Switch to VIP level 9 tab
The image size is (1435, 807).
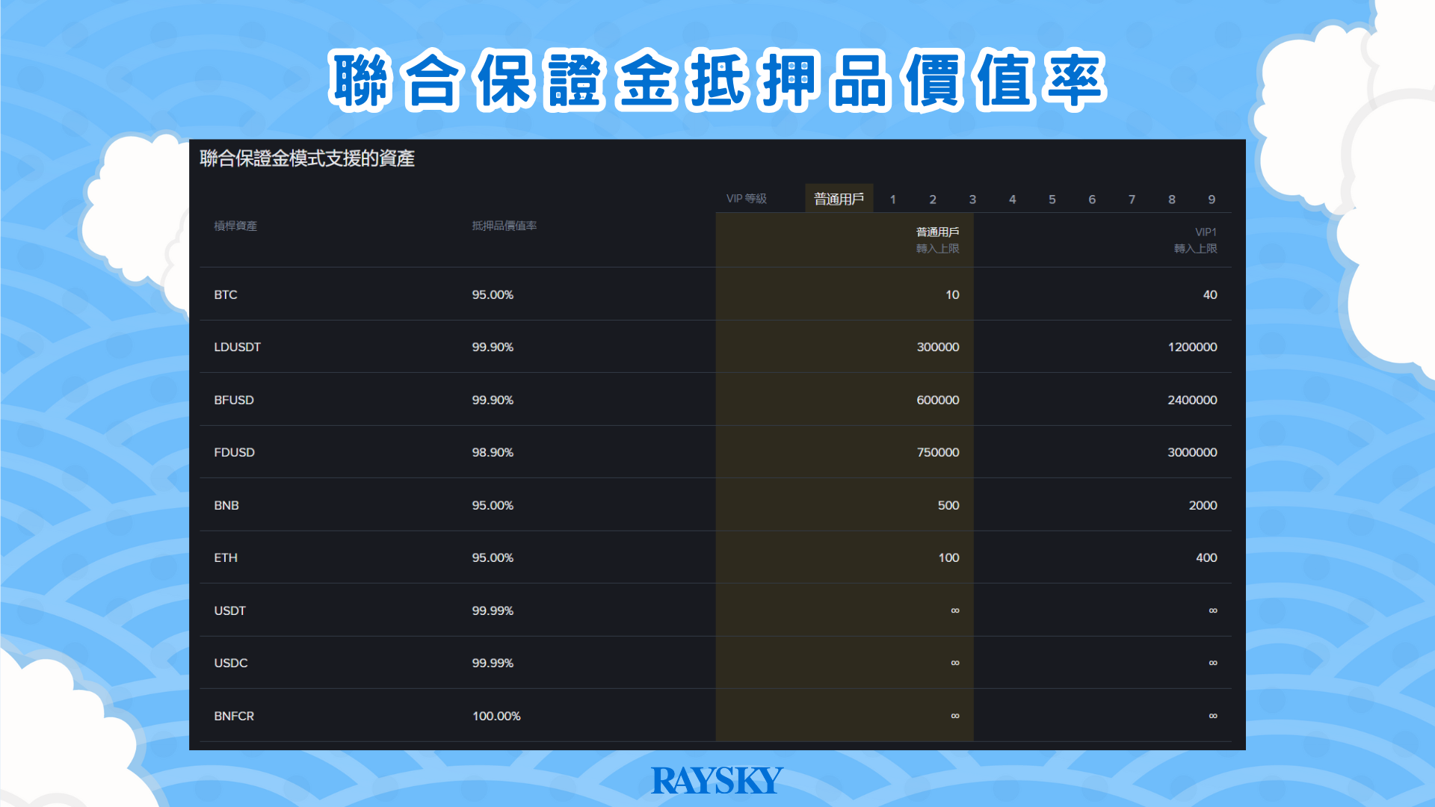[x=1212, y=200]
